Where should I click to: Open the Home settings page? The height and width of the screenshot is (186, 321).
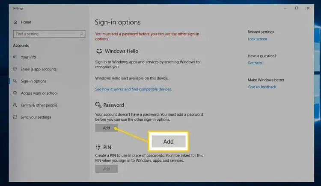pyautogui.click(x=22, y=22)
